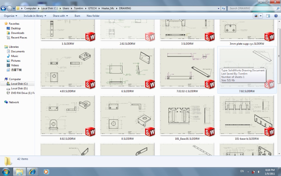Open the date and time clock in the taskbar
The width and height of the screenshot is (281, 176).
pyautogui.click(x=270, y=172)
